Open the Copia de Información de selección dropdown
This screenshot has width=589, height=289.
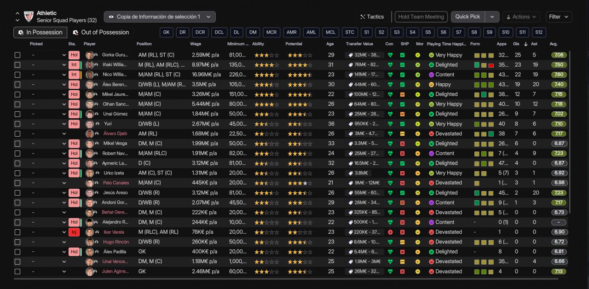coord(159,17)
